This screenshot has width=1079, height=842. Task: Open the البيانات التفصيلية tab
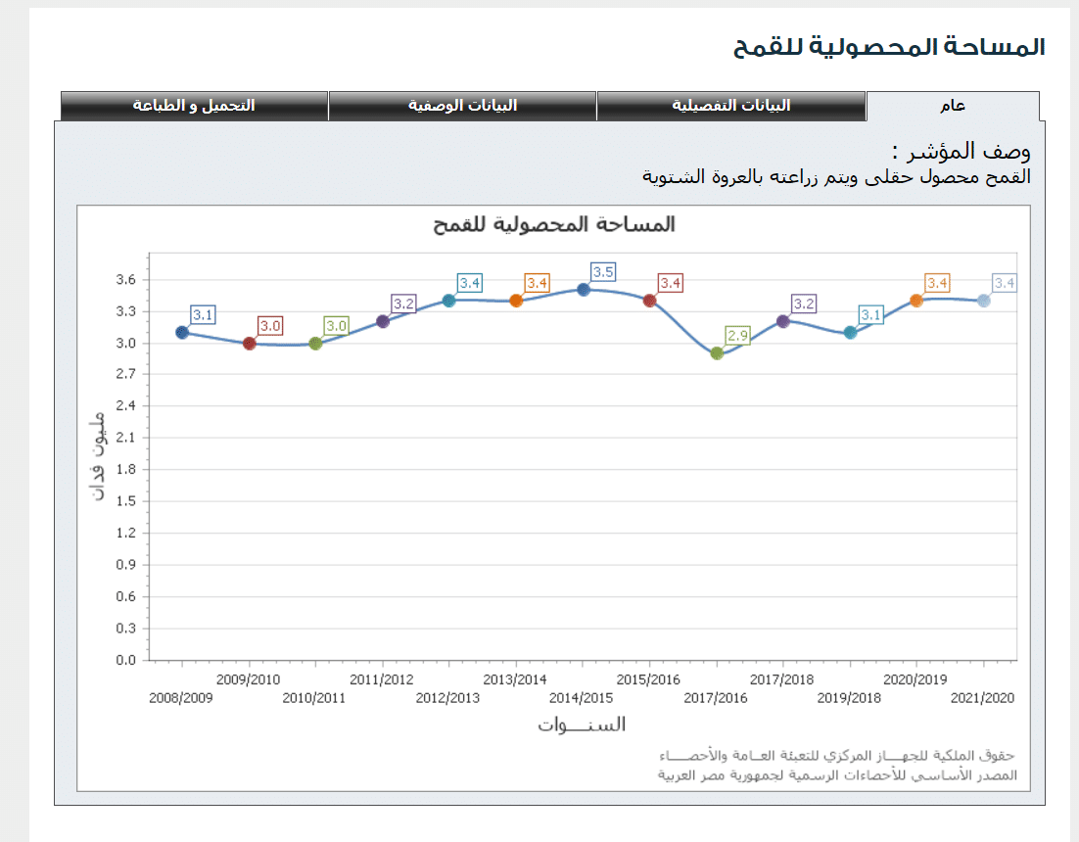pos(730,106)
